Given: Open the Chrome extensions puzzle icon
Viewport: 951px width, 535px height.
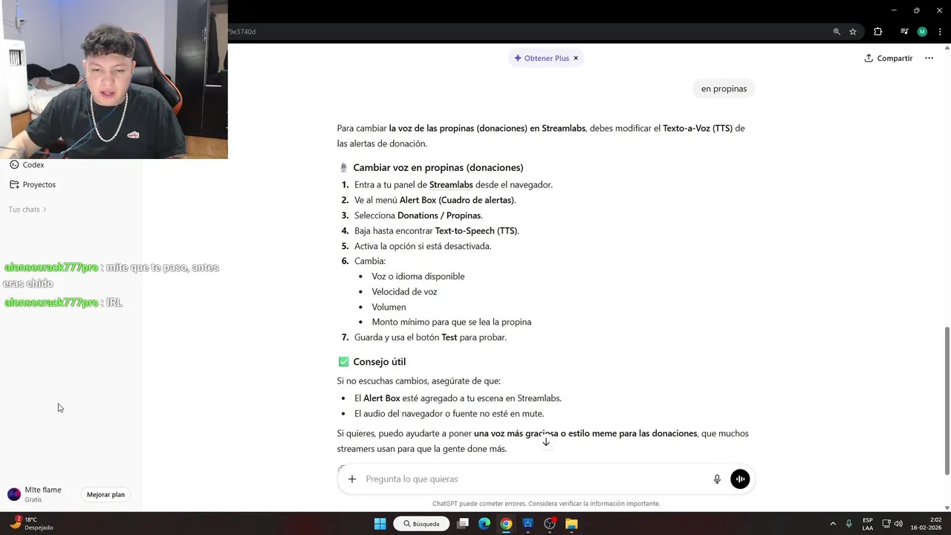Looking at the screenshot, I should coord(877,32).
